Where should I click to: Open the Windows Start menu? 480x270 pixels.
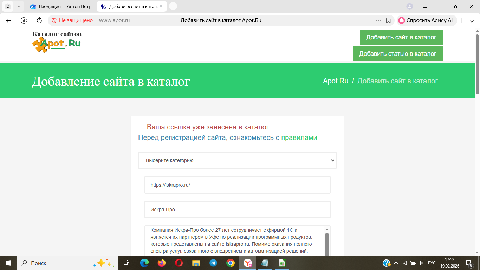tap(8, 263)
